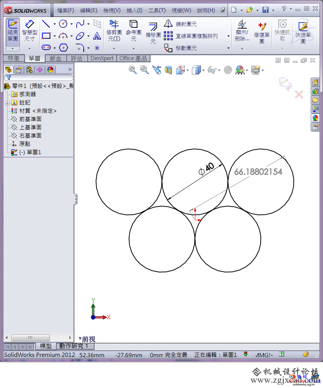Select the Straight Slot tool

pos(46,47)
